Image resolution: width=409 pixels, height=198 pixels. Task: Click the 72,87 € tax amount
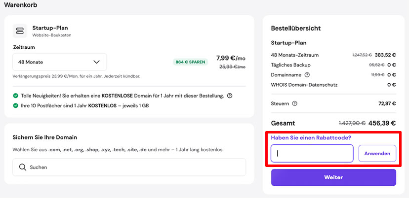[387, 103]
